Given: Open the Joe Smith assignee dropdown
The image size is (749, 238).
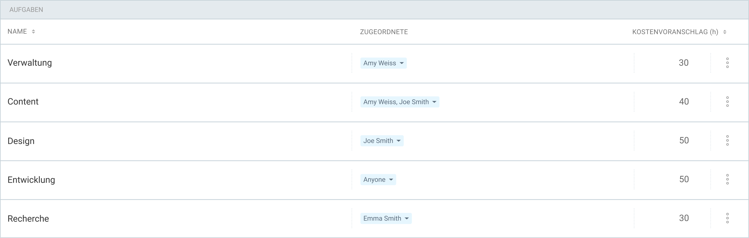Looking at the screenshot, I should (382, 141).
